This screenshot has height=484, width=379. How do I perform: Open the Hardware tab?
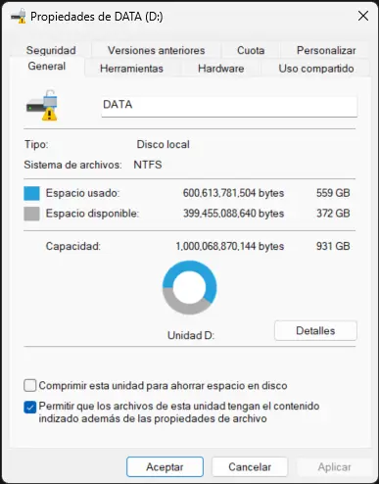click(221, 69)
